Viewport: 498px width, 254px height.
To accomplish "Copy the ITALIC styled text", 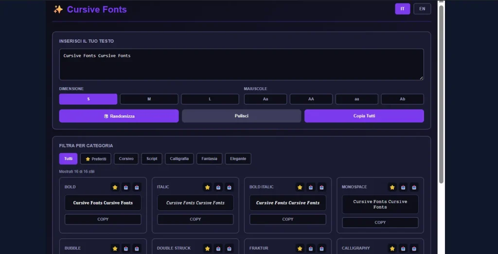I will pyautogui.click(x=196, y=219).
